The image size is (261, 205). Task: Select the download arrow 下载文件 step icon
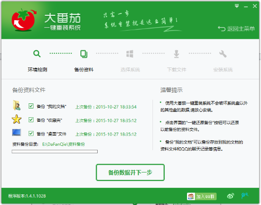tap(177, 54)
